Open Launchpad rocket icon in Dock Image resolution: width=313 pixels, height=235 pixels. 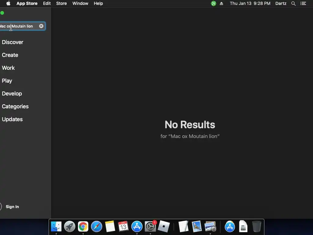coord(70,226)
